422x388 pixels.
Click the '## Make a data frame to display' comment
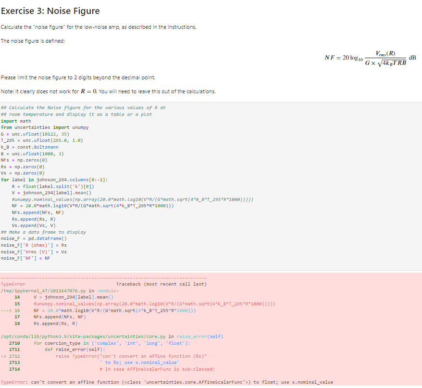[x=43, y=232]
